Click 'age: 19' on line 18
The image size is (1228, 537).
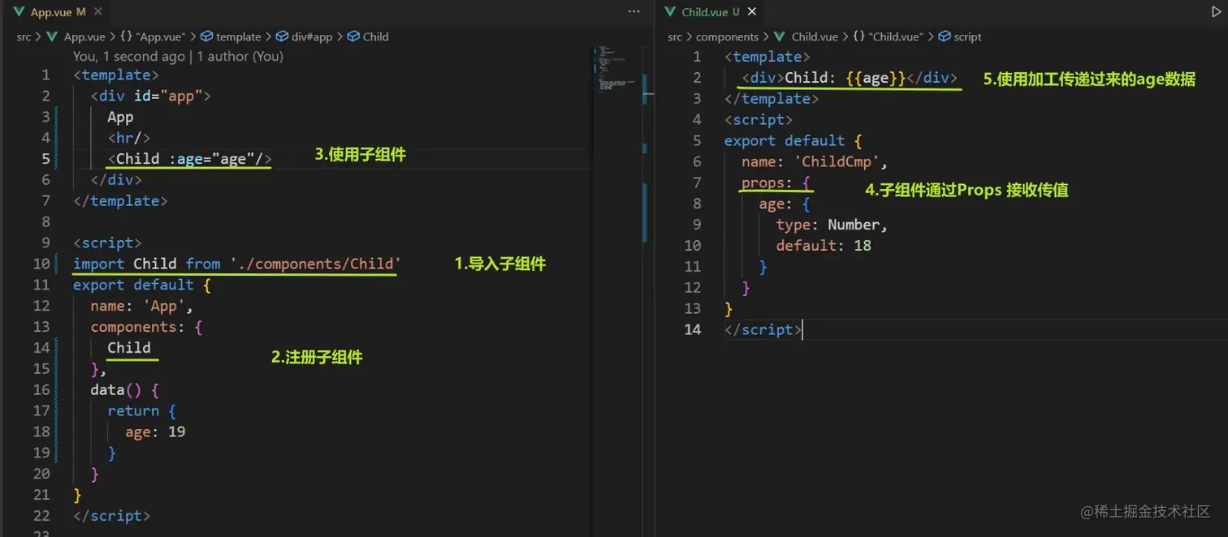coord(154,432)
